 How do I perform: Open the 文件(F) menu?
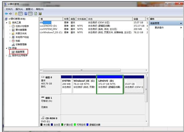9,9
